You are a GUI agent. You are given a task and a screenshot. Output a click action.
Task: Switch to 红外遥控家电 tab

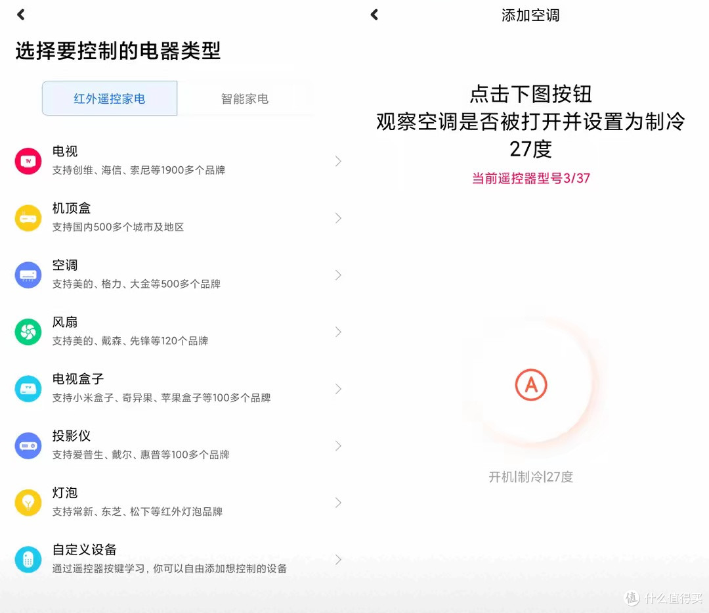point(110,98)
